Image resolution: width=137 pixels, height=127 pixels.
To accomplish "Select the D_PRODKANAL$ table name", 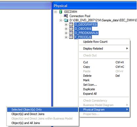I will tap(87, 33).
